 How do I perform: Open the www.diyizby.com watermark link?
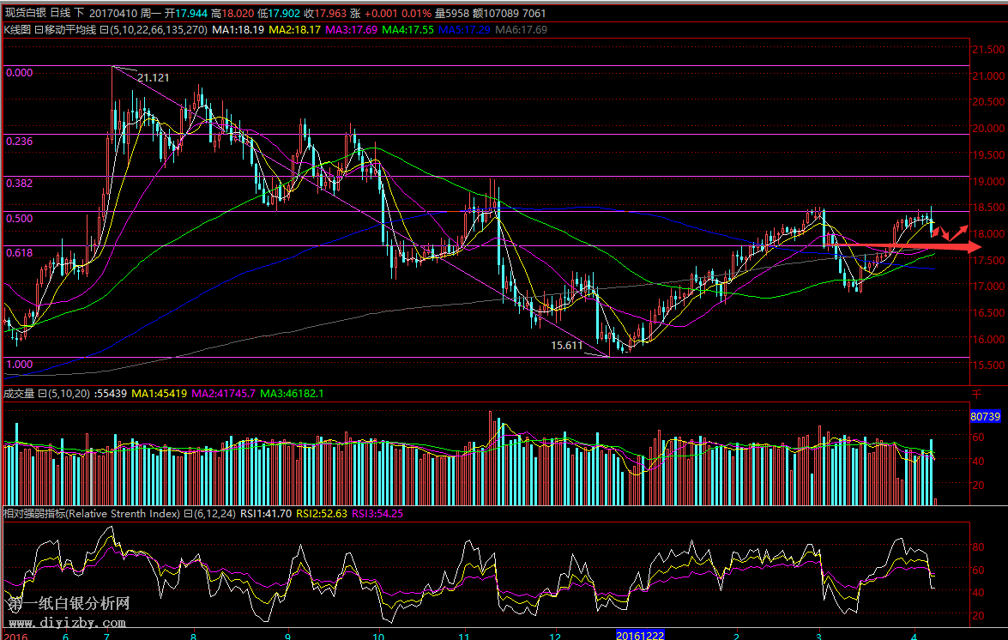[69, 624]
